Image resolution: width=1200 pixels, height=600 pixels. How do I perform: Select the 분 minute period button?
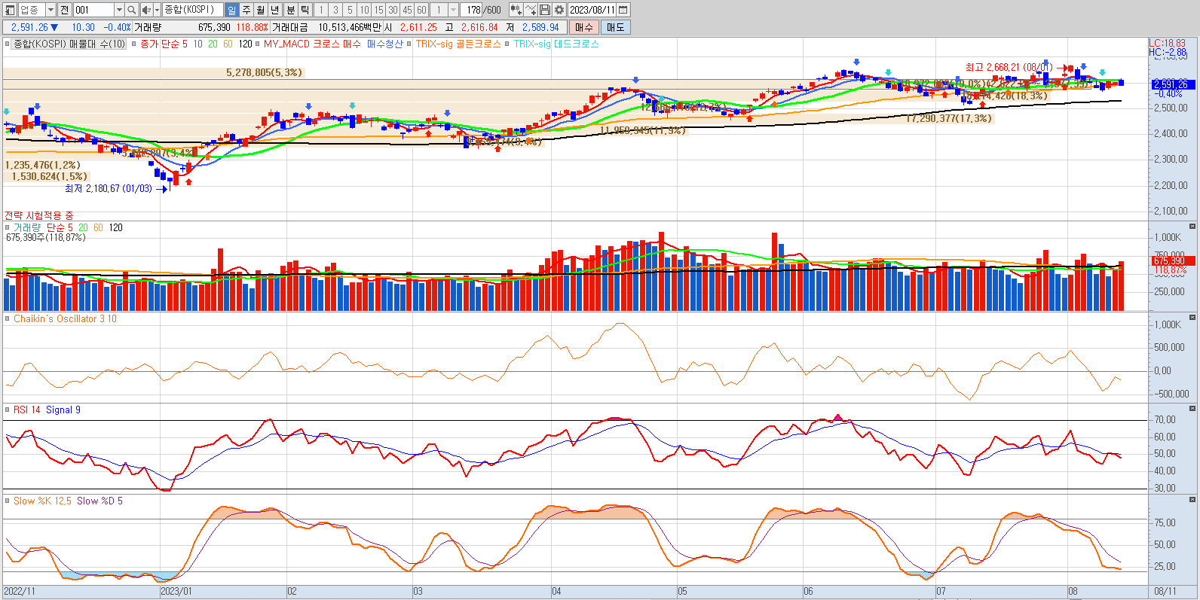(x=290, y=10)
